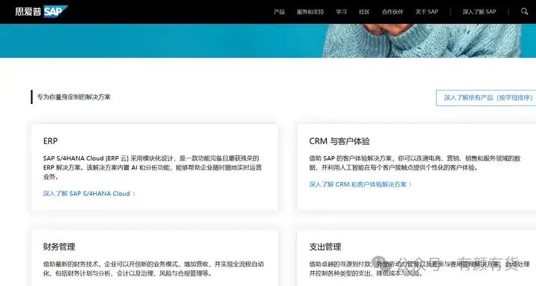Open the 合作伙伴 menu item
The height and width of the screenshot is (286, 536).
(x=392, y=12)
